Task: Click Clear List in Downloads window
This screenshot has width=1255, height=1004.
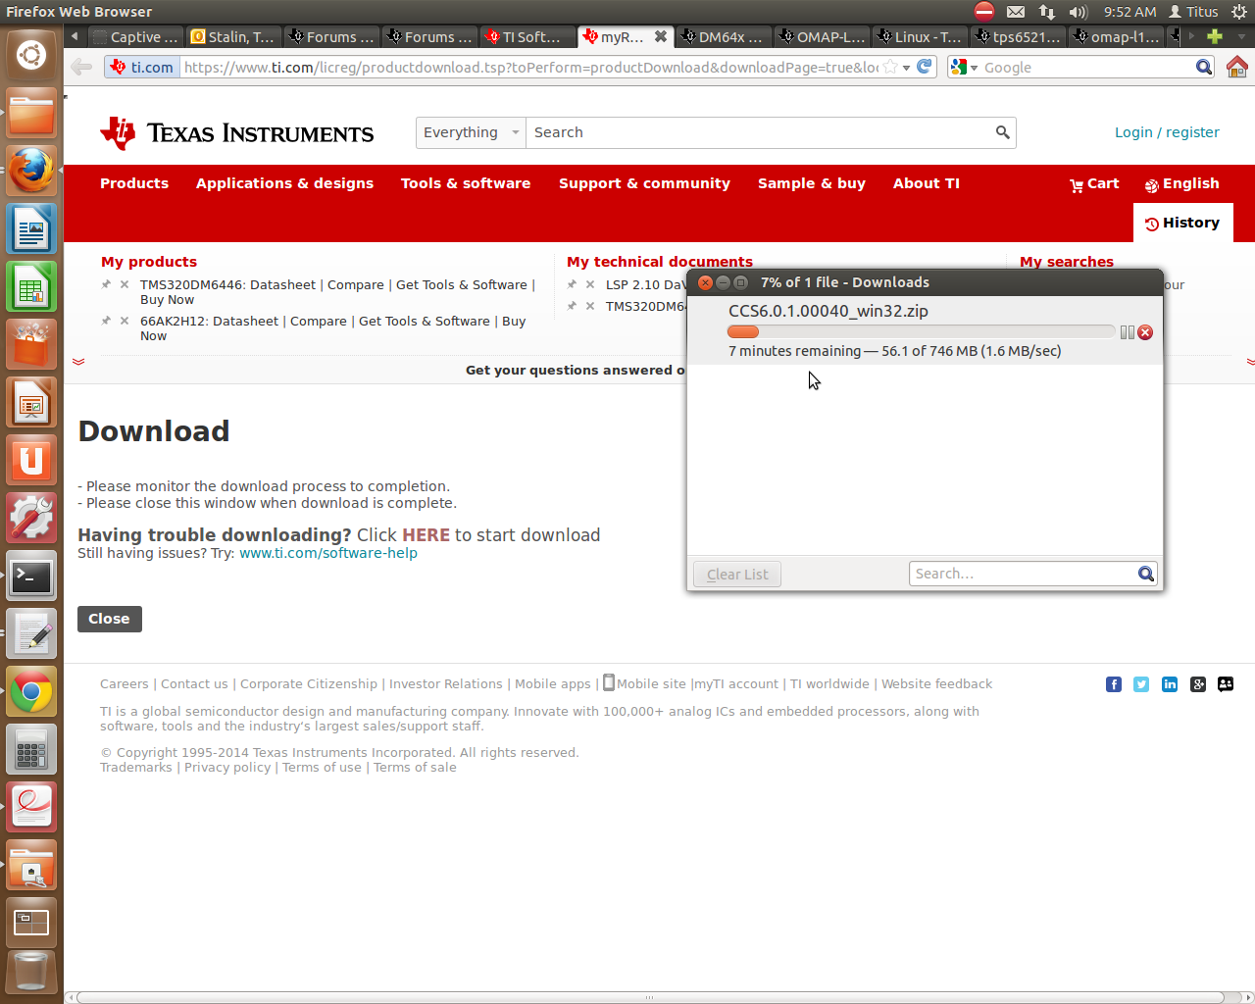Action: [x=737, y=575]
